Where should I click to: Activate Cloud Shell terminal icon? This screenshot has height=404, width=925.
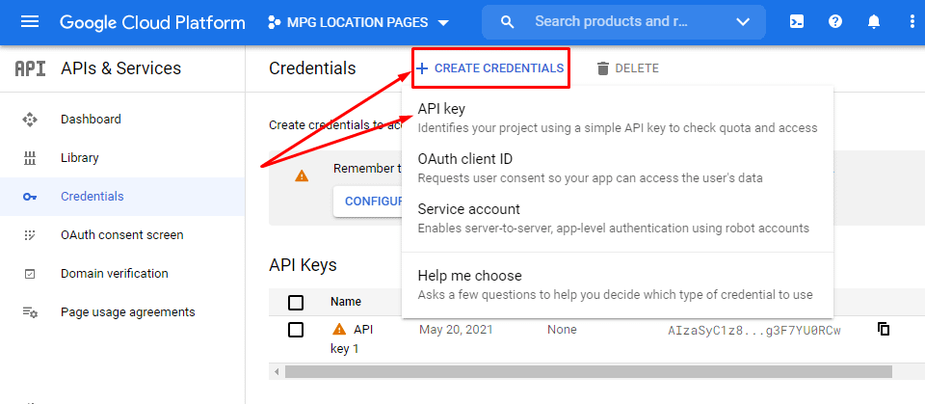(x=797, y=22)
